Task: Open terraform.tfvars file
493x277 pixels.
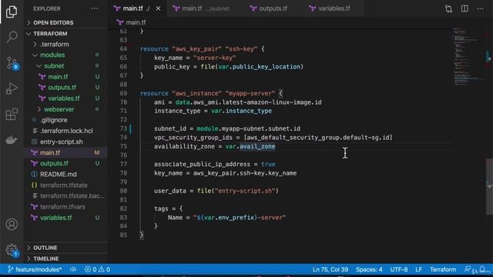Action: [65, 207]
